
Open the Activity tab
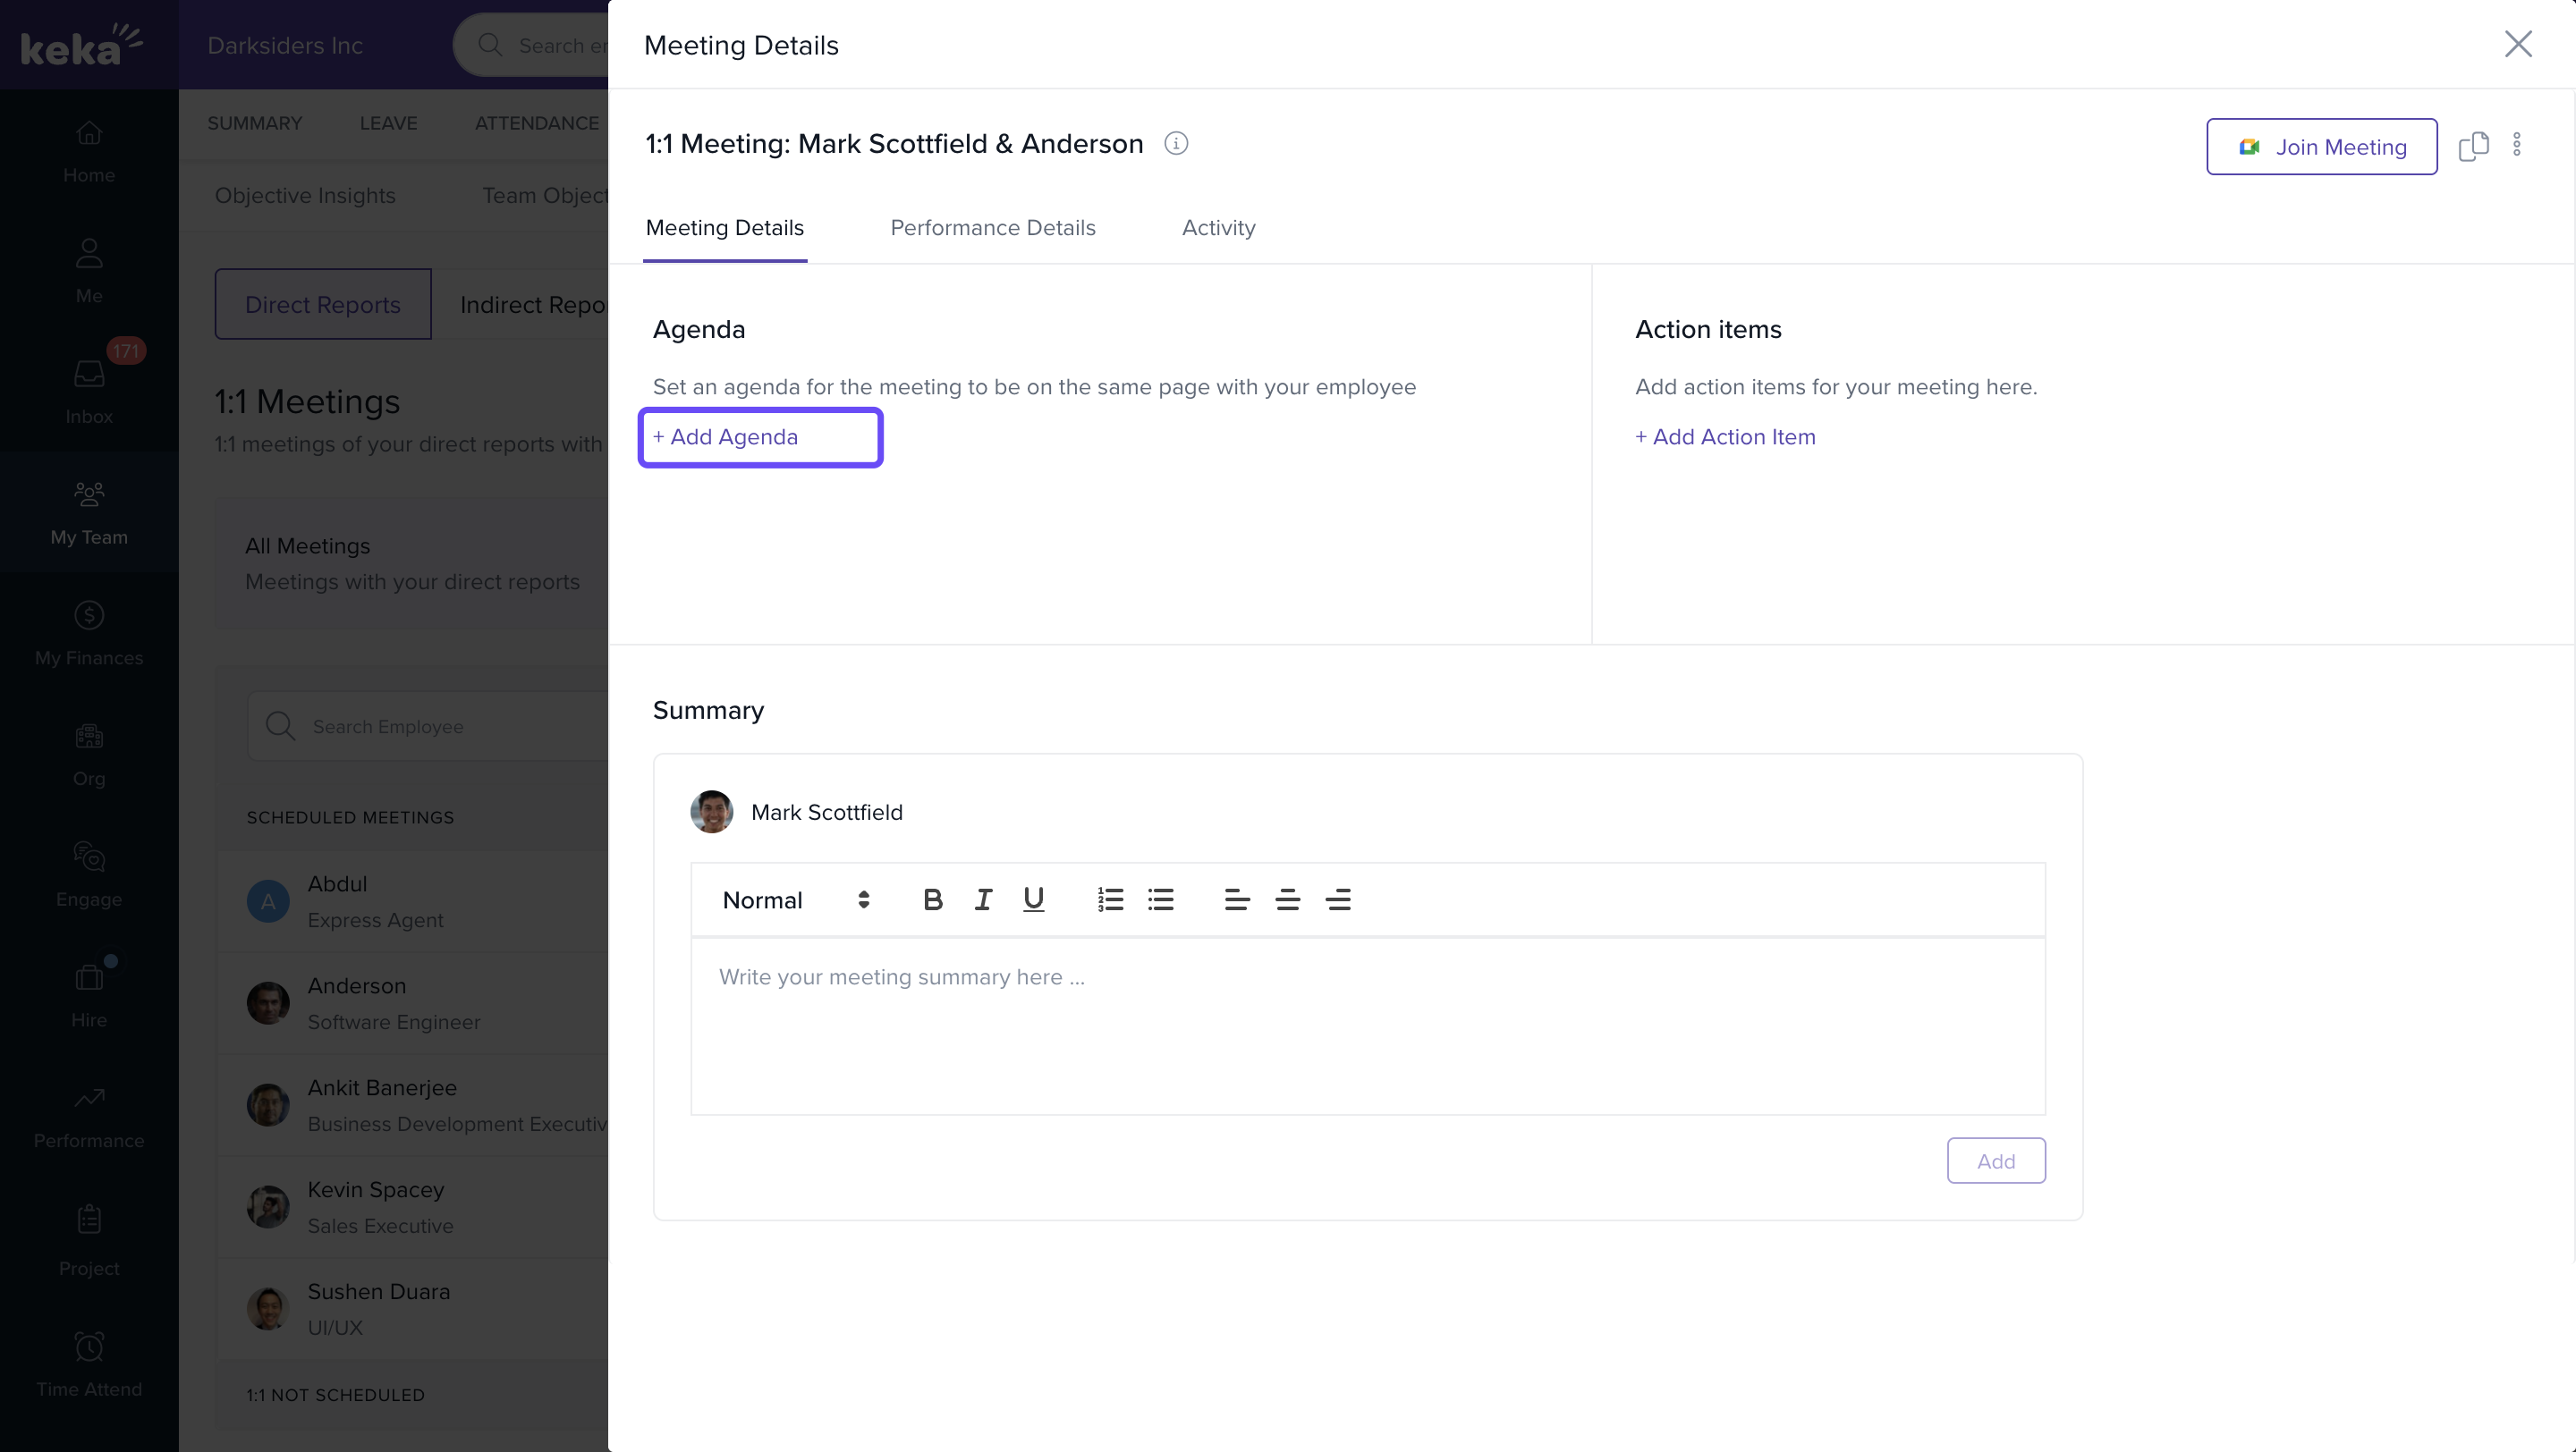pyautogui.click(x=1218, y=228)
